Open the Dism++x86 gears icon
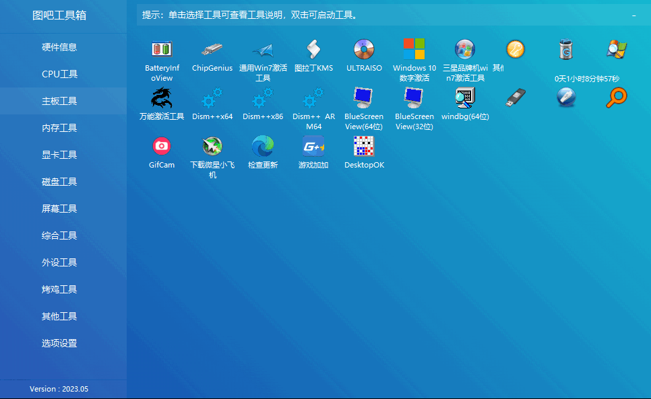651x399 pixels. point(263,98)
